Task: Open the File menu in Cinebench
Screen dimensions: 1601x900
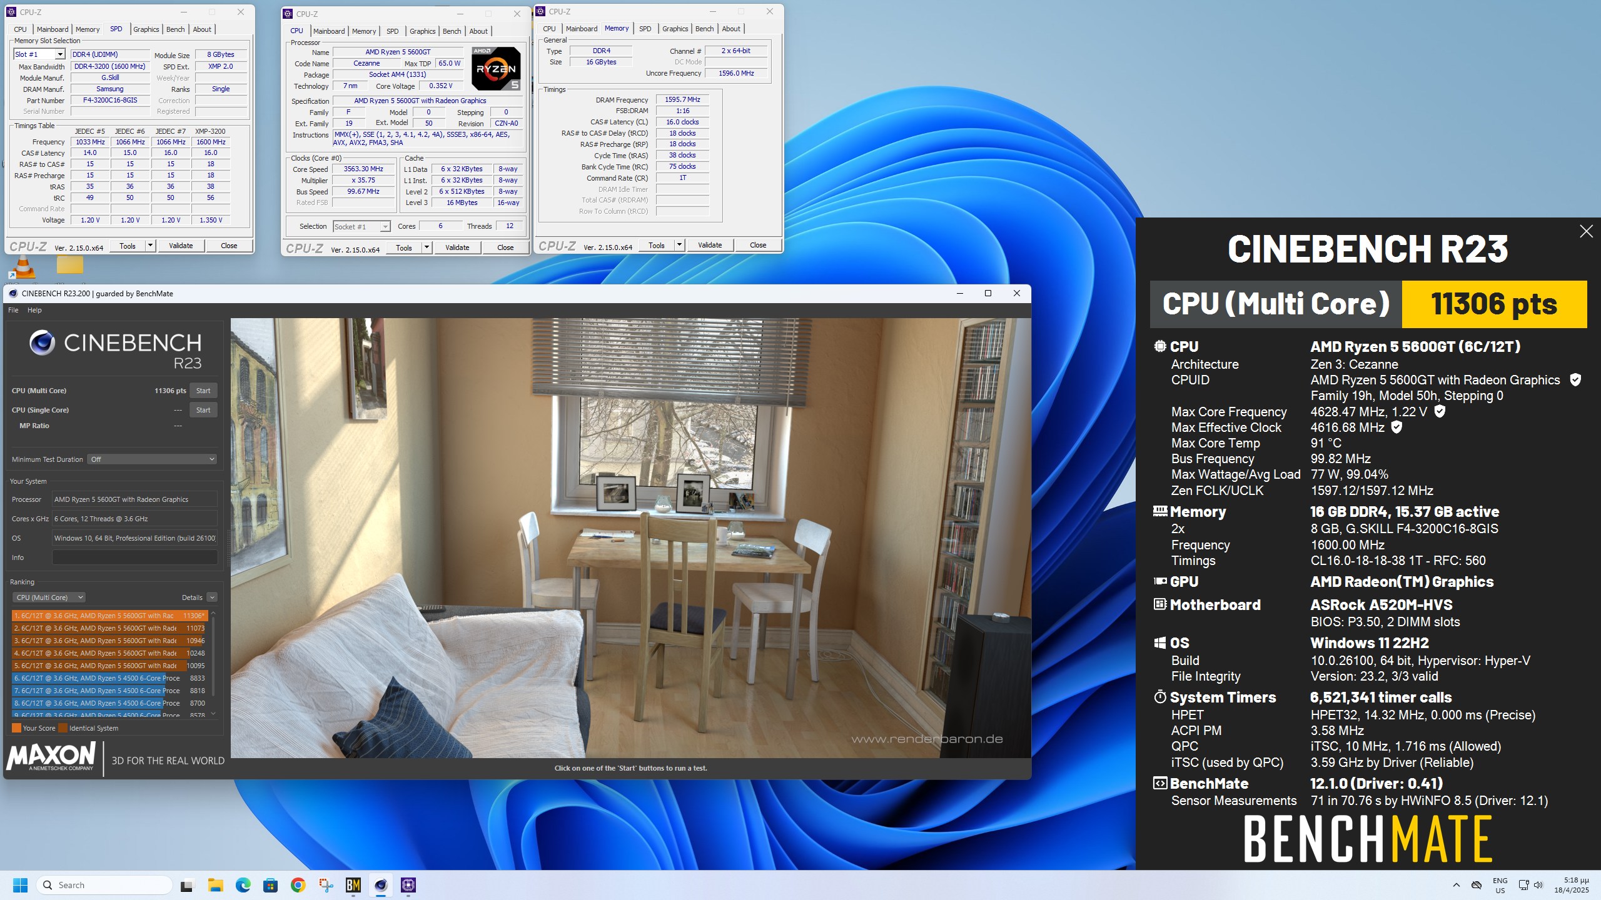Action: [13, 310]
